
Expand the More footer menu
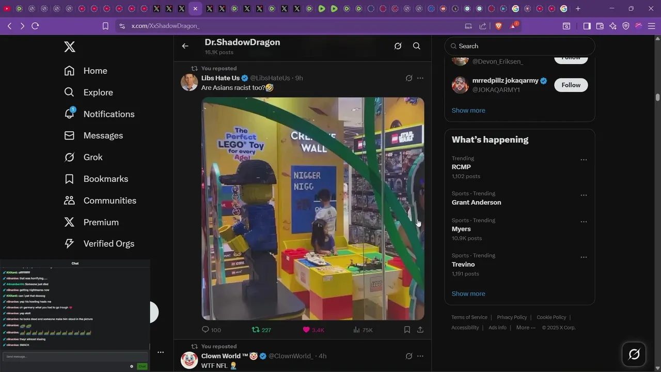[526, 328]
